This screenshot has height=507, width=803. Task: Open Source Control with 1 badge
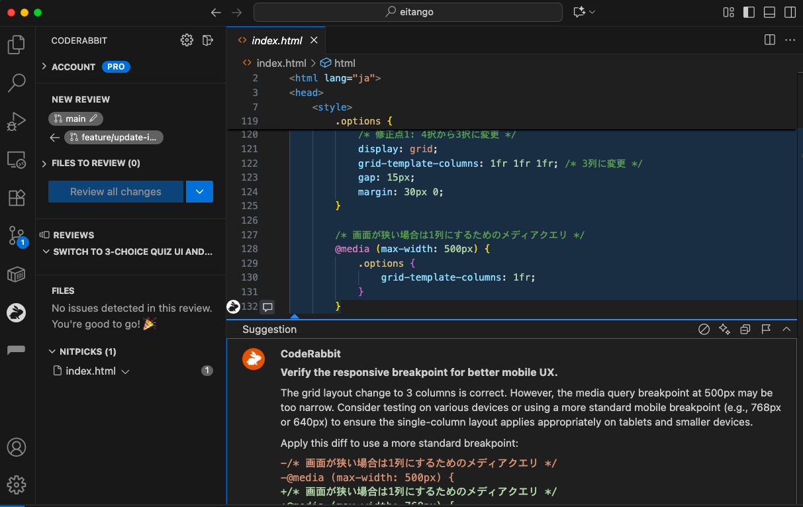point(17,236)
